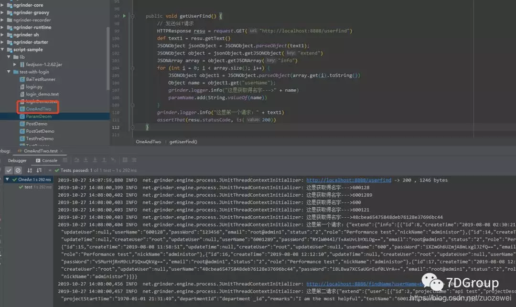
Task: Expand the ngrinder-starter module
Action: [2, 42]
